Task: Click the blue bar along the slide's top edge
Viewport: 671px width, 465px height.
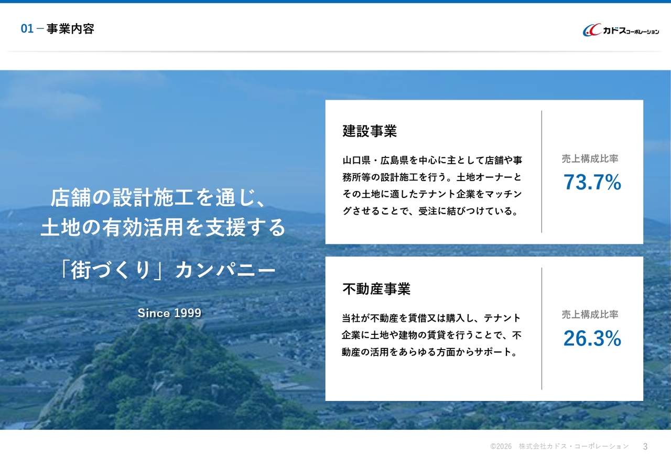Action: click(335, 2)
